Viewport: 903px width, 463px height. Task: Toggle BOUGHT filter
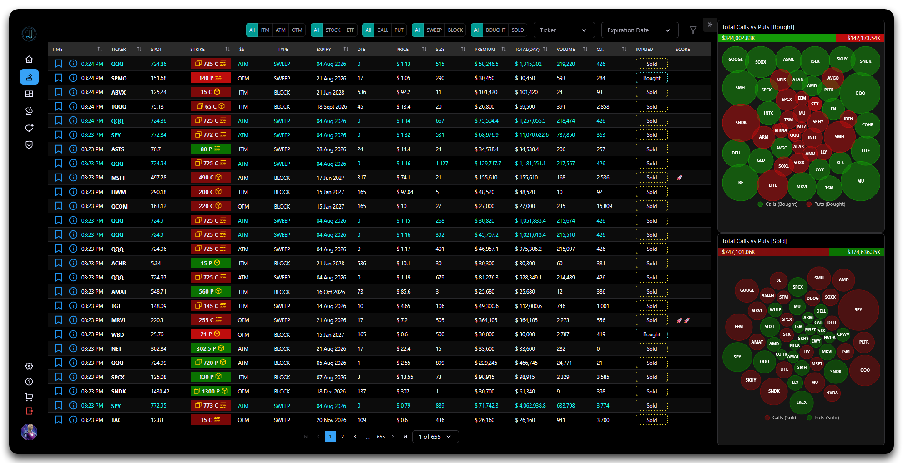[495, 30]
